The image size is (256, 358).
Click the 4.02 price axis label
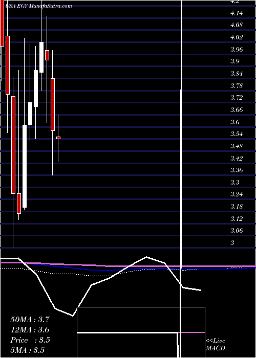click(237, 37)
